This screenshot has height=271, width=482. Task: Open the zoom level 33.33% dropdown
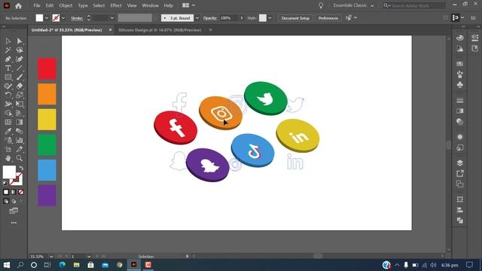click(x=51, y=256)
